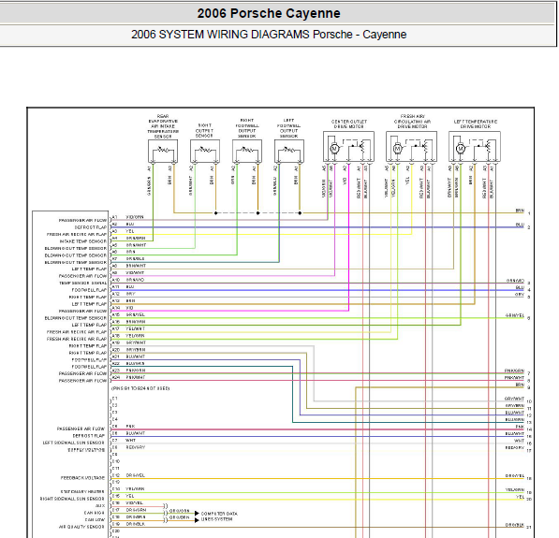Click the "BRN" label at terminal 1

click(520, 211)
